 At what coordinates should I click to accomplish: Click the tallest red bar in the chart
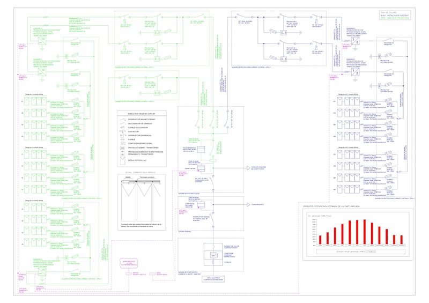click(365, 231)
